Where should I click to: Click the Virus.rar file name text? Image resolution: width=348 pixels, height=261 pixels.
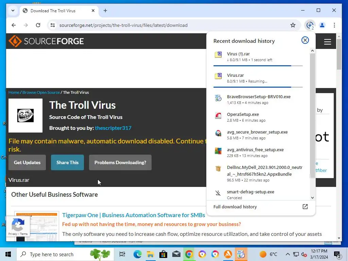tap(19, 180)
